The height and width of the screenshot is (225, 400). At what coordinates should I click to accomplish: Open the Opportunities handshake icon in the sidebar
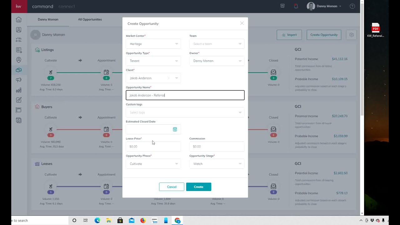19,70
